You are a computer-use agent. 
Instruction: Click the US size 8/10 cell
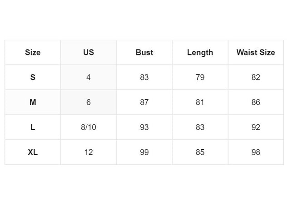click(89, 127)
